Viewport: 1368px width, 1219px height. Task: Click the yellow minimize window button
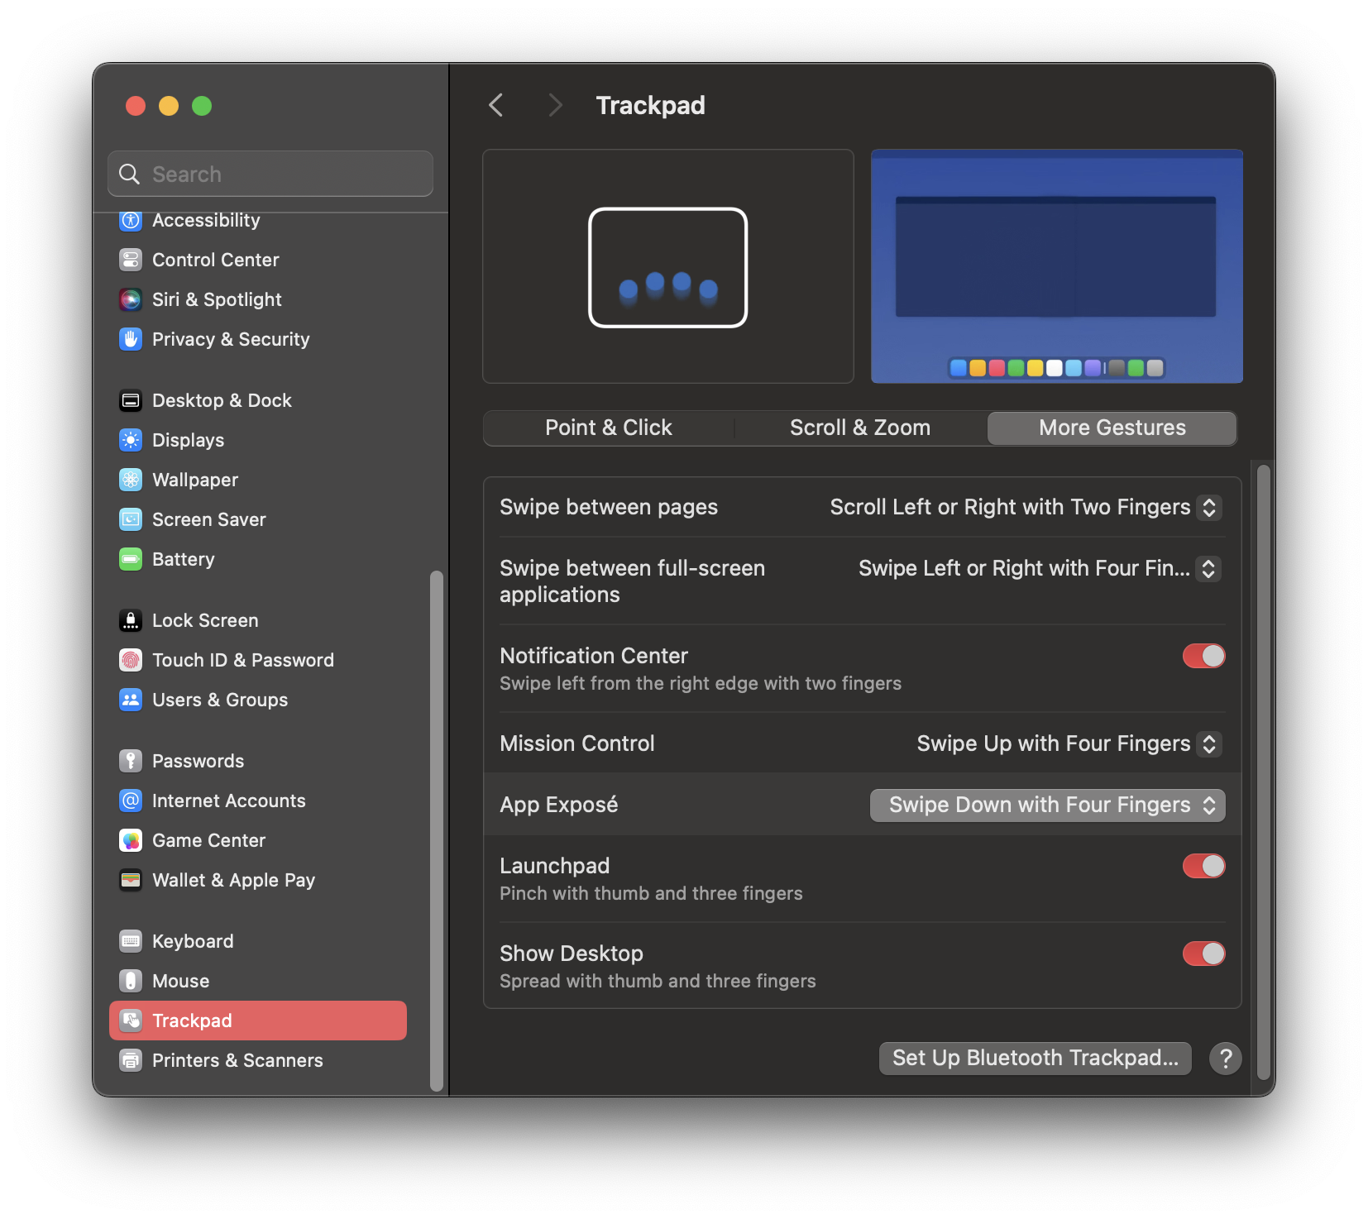[x=169, y=106]
